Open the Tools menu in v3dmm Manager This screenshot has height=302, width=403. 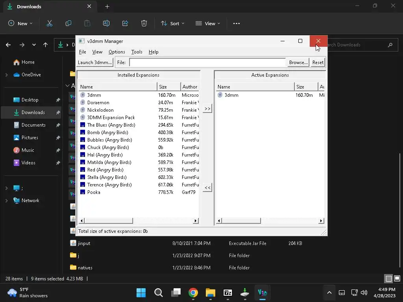coord(137,52)
